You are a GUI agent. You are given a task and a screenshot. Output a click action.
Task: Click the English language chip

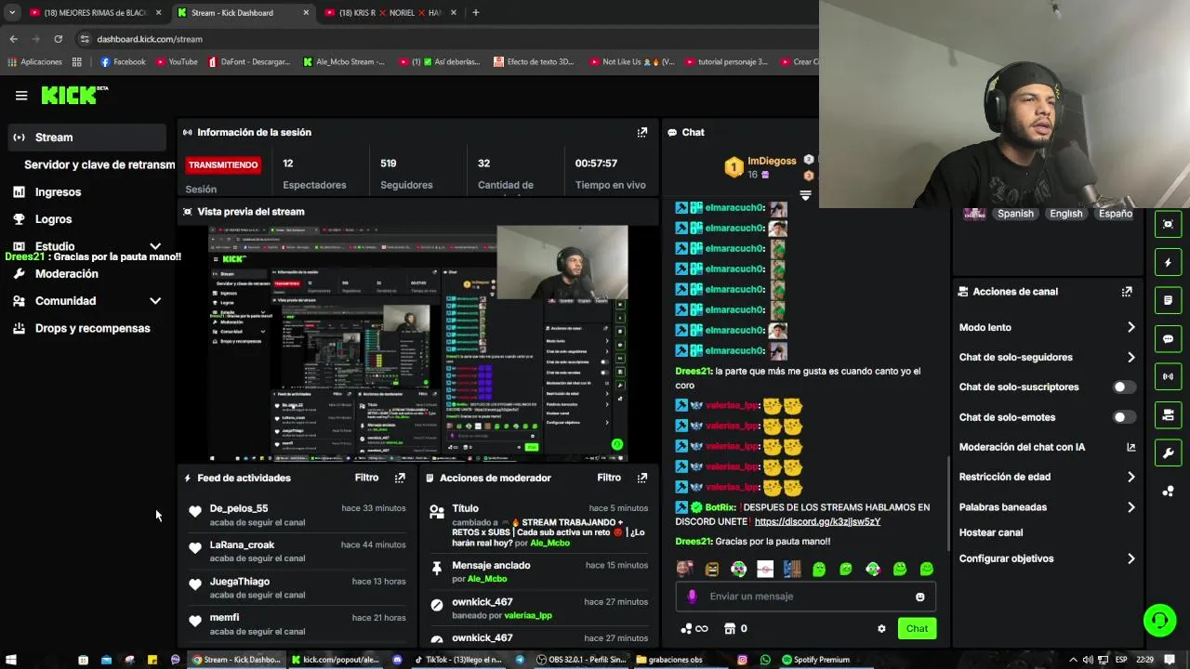click(1065, 214)
